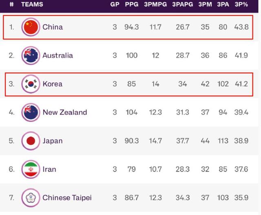Open the New Zealand team link
The height and width of the screenshot is (215, 261).
(65, 113)
